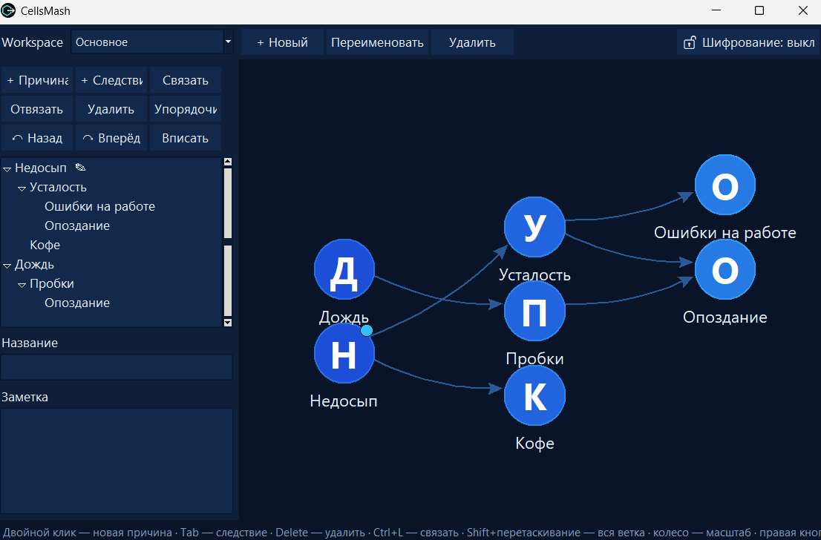The width and height of the screenshot is (821, 540).
Task: Pick the Пробки node circle on the canvas
Action: click(534, 312)
